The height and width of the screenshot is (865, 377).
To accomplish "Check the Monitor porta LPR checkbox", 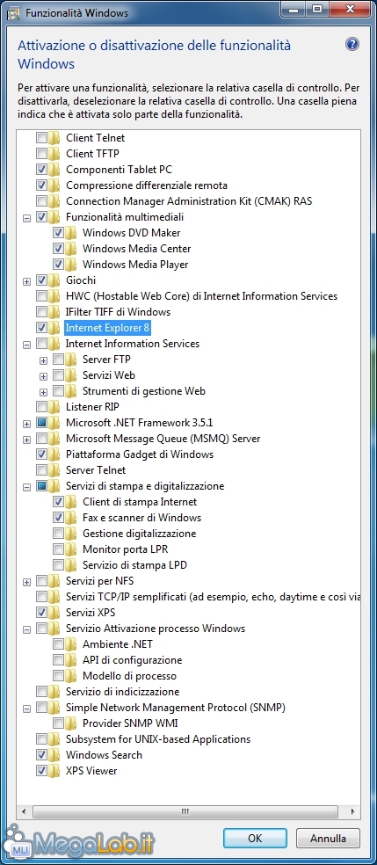I will 58,549.
